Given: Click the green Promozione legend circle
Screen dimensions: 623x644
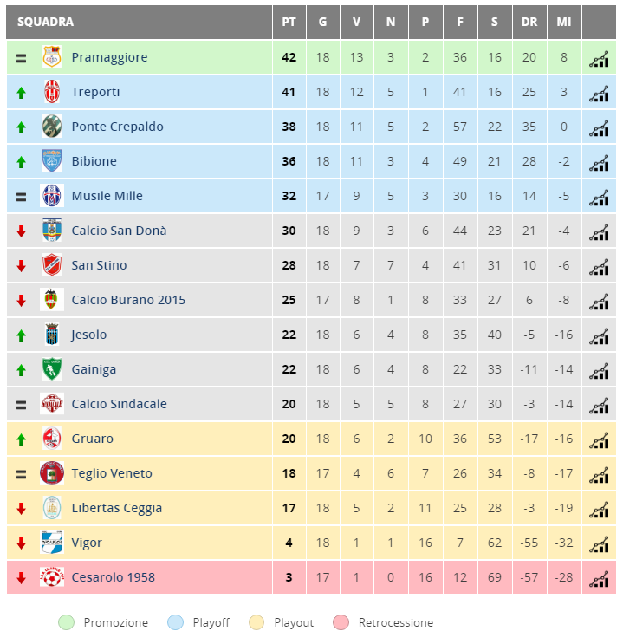Looking at the screenshot, I should [x=67, y=622].
